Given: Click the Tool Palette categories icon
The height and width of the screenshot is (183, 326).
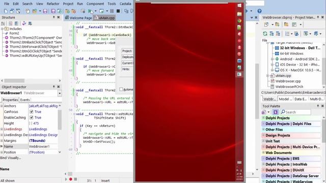Looking at the screenshot, I should click(x=264, y=112).
